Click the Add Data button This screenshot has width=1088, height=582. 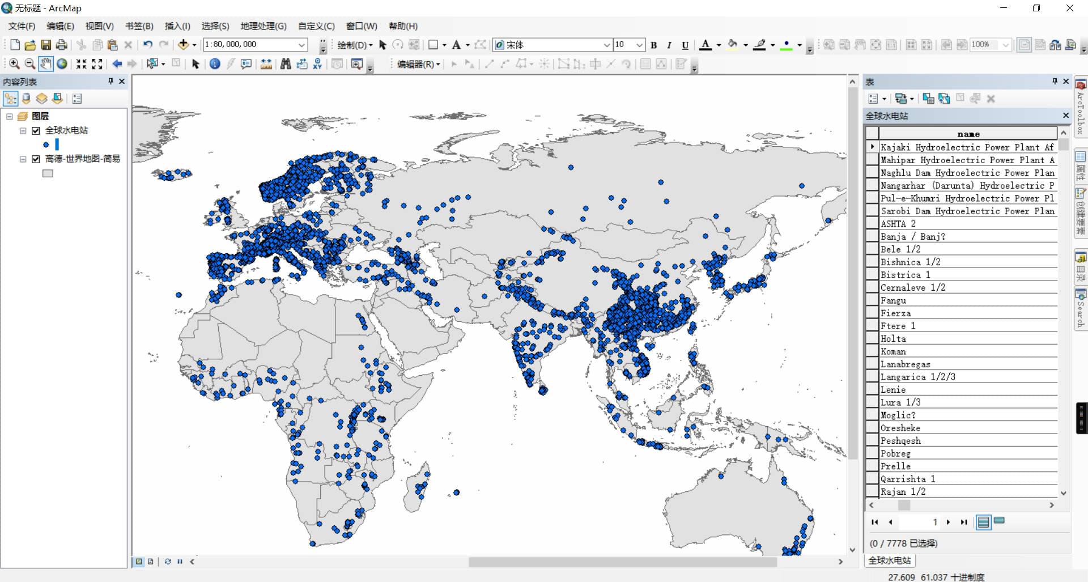click(183, 45)
